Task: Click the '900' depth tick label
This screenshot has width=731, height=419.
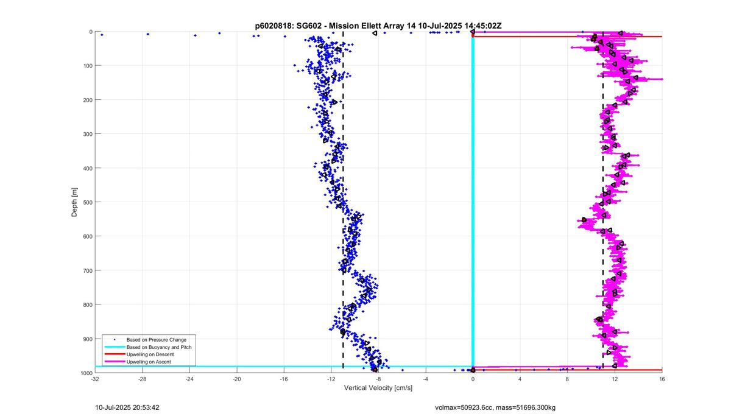Action: pyautogui.click(x=87, y=339)
